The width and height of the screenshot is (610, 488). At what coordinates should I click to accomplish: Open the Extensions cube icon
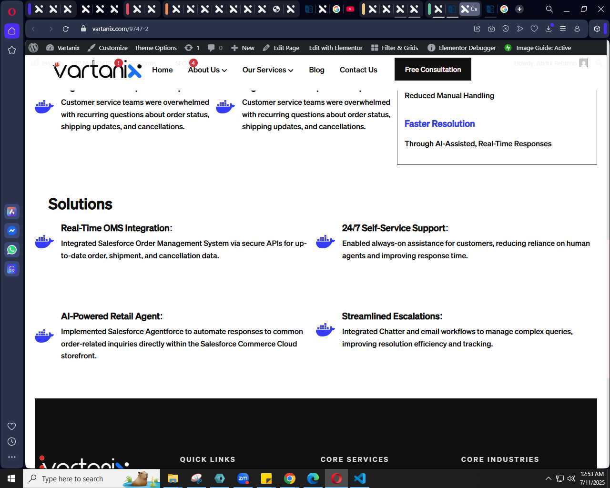coord(597,29)
